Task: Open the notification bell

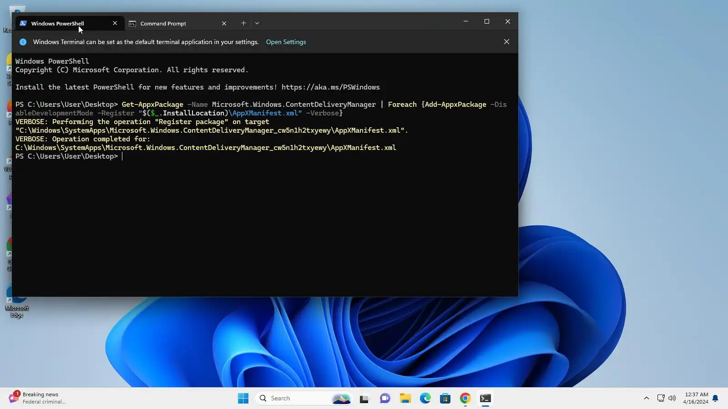Action: tap(715, 399)
